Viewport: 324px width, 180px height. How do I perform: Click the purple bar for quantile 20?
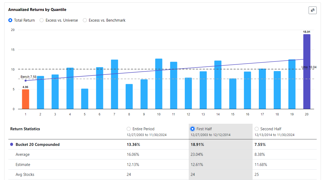click(x=307, y=72)
